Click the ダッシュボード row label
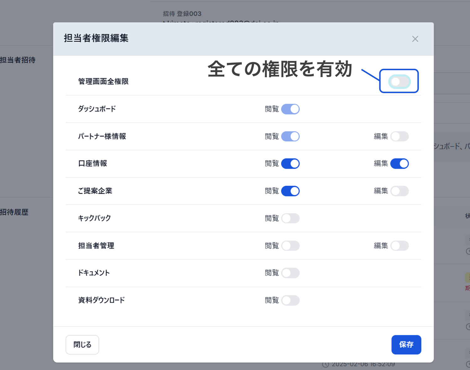 point(97,109)
